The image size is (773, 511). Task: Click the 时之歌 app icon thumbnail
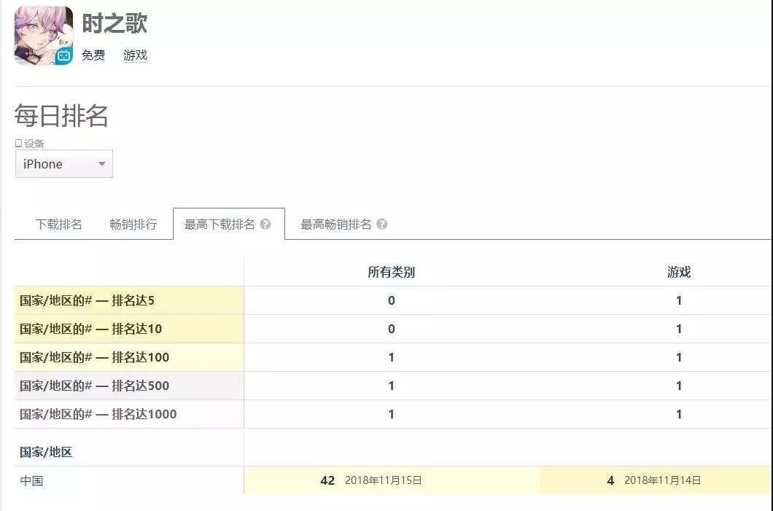(x=44, y=36)
